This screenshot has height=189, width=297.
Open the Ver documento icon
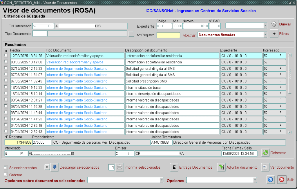(x=265, y=167)
